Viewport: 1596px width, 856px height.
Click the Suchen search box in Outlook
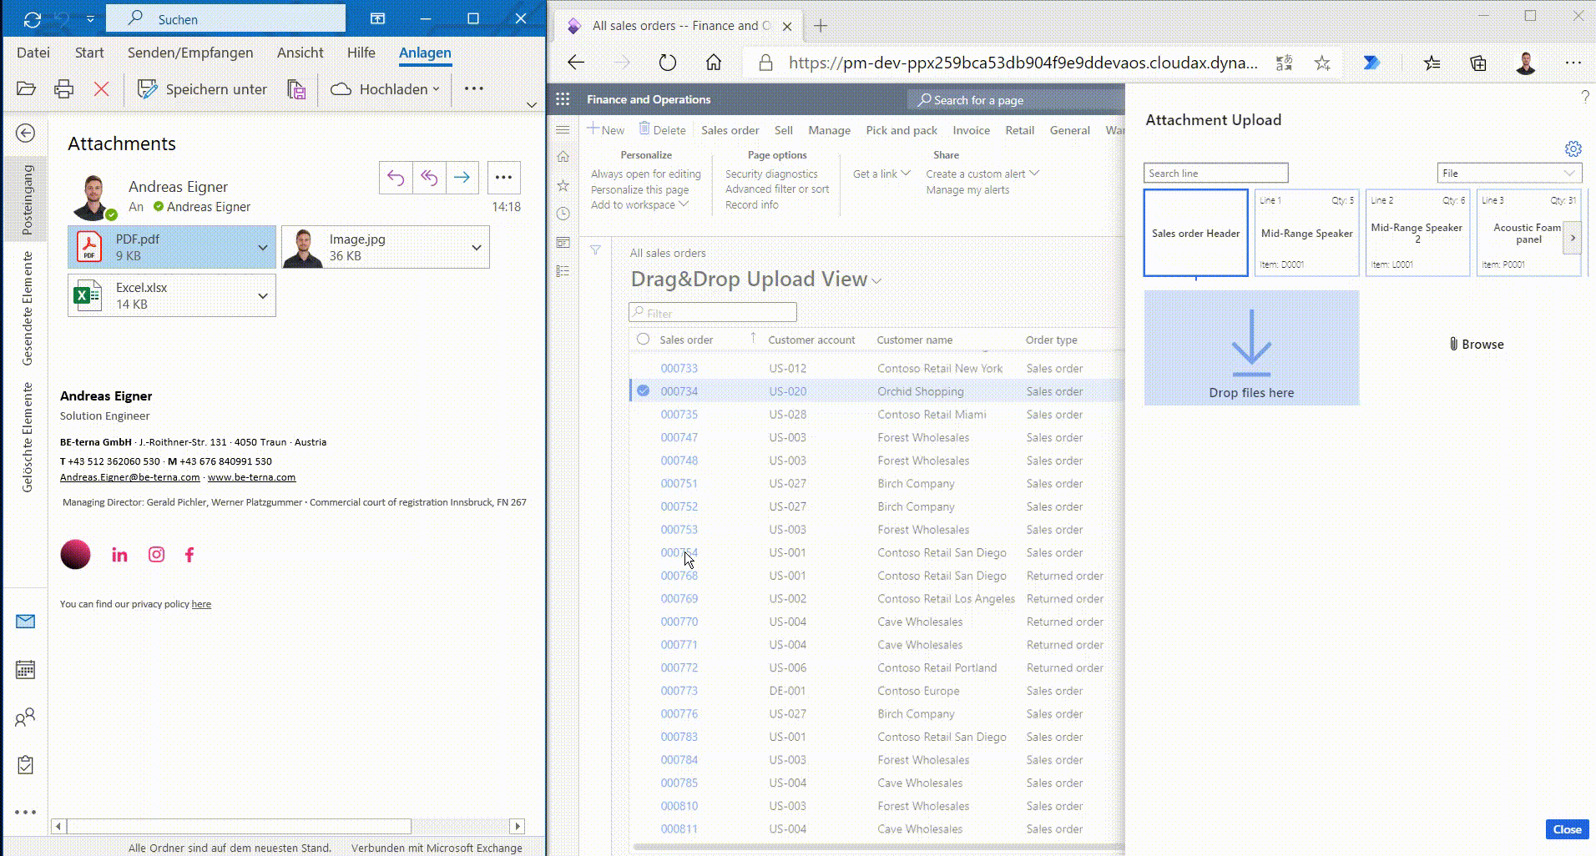[x=225, y=18]
